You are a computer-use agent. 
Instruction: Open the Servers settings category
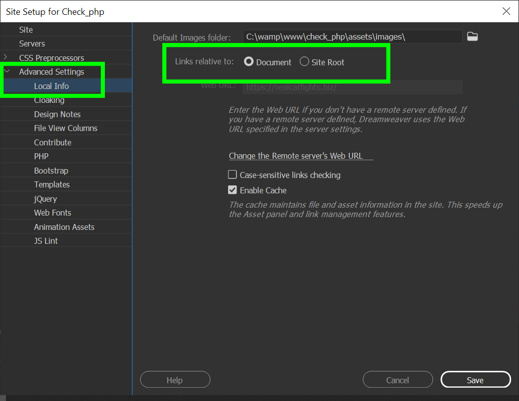[33, 43]
